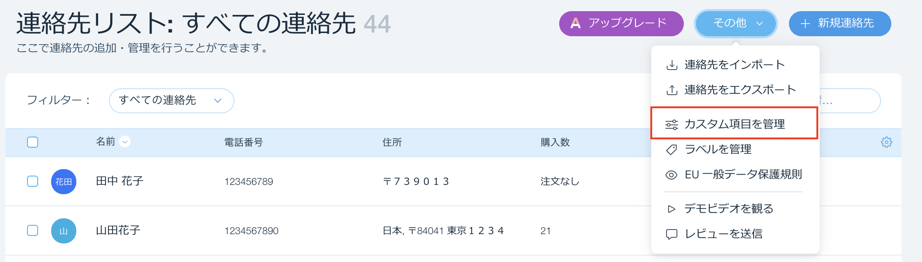Click the export contacts upload icon
The image size is (922, 262).
pyautogui.click(x=672, y=90)
